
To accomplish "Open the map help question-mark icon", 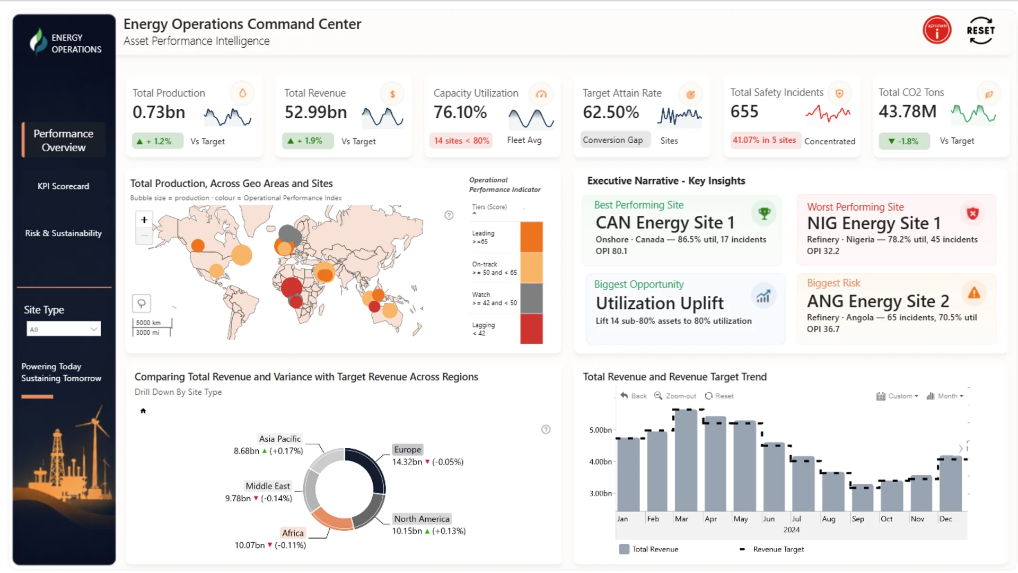I will tap(449, 215).
